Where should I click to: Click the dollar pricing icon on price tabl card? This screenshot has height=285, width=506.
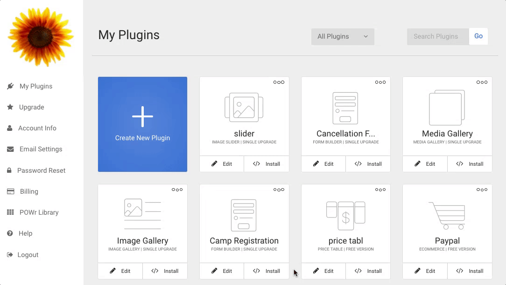pyautogui.click(x=345, y=216)
